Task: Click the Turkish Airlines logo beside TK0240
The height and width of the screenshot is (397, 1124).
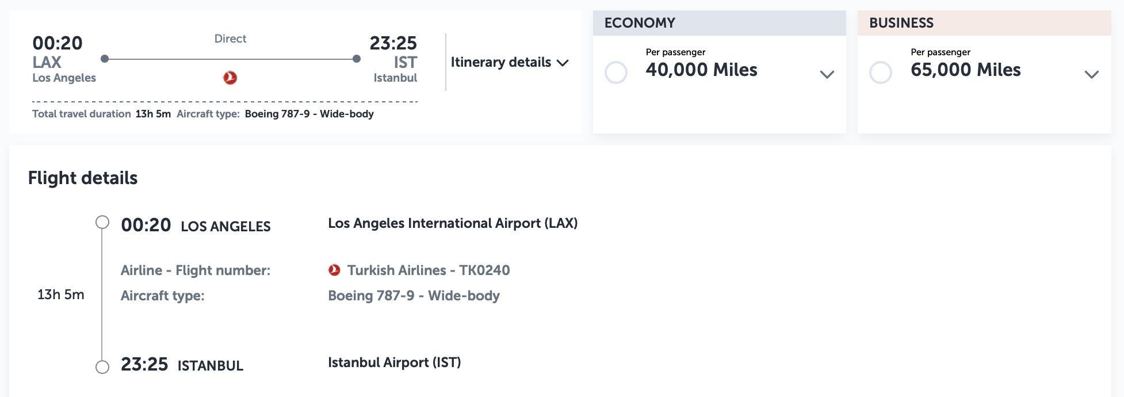Action: pyautogui.click(x=334, y=270)
